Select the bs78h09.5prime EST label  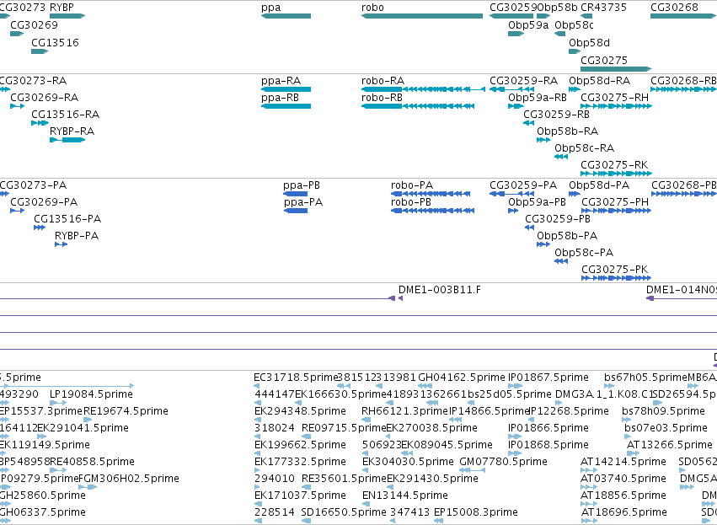(664, 411)
